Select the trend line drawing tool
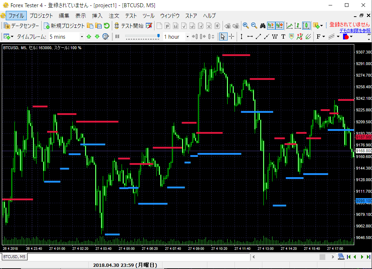 coord(258,37)
